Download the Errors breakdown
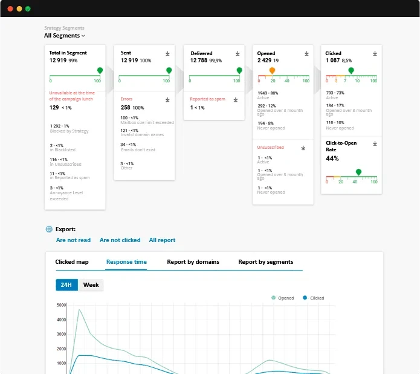 pyautogui.click(x=167, y=99)
